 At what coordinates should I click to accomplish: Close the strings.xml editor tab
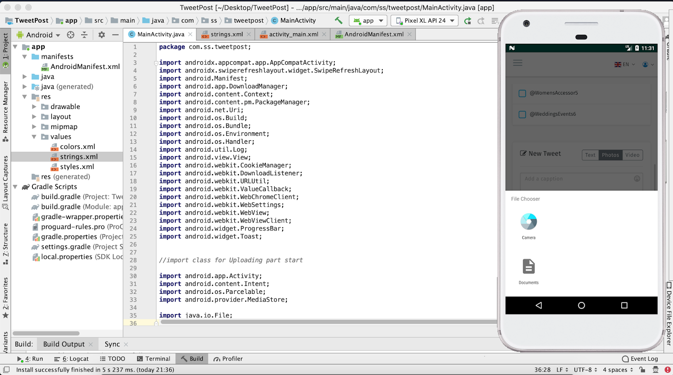coord(249,34)
